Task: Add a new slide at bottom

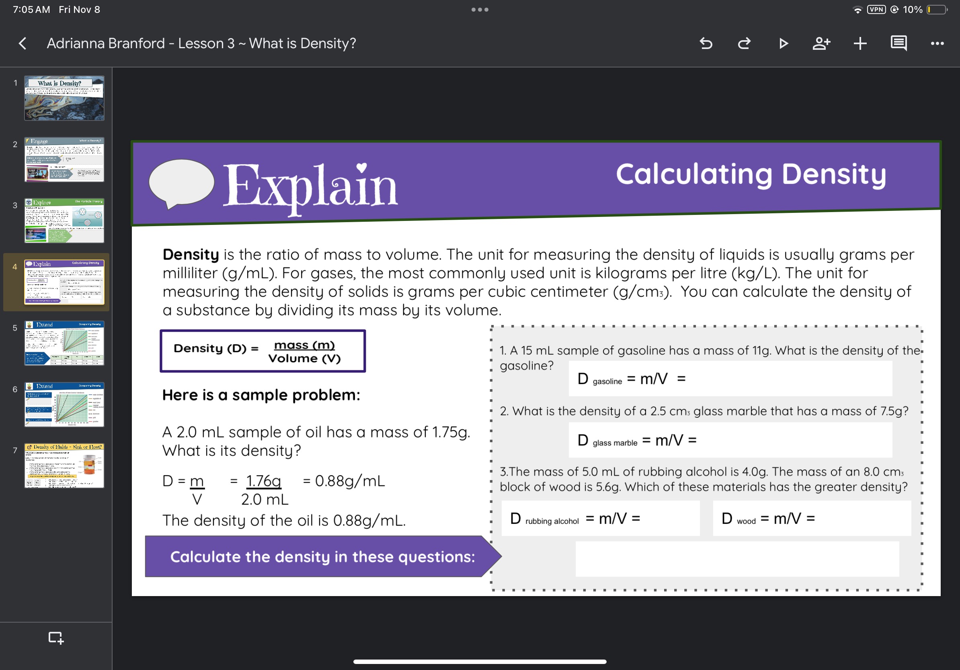Action: (55, 638)
